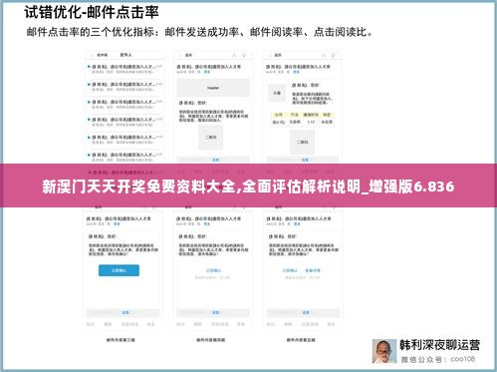Tap next-mail down arrow in header-placeholder mockup
The height and width of the screenshot is (372, 497).
point(244,55)
